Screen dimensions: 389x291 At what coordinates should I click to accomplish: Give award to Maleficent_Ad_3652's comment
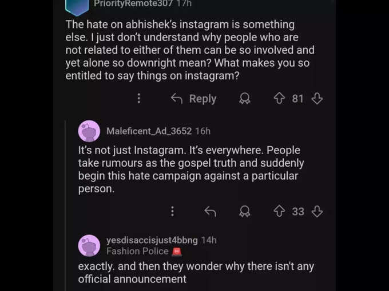(x=245, y=211)
